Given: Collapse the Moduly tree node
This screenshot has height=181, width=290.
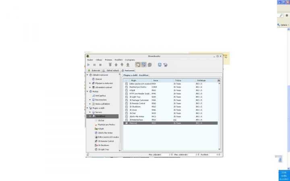Looking at the screenshot, I should click(x=87, y=91).
